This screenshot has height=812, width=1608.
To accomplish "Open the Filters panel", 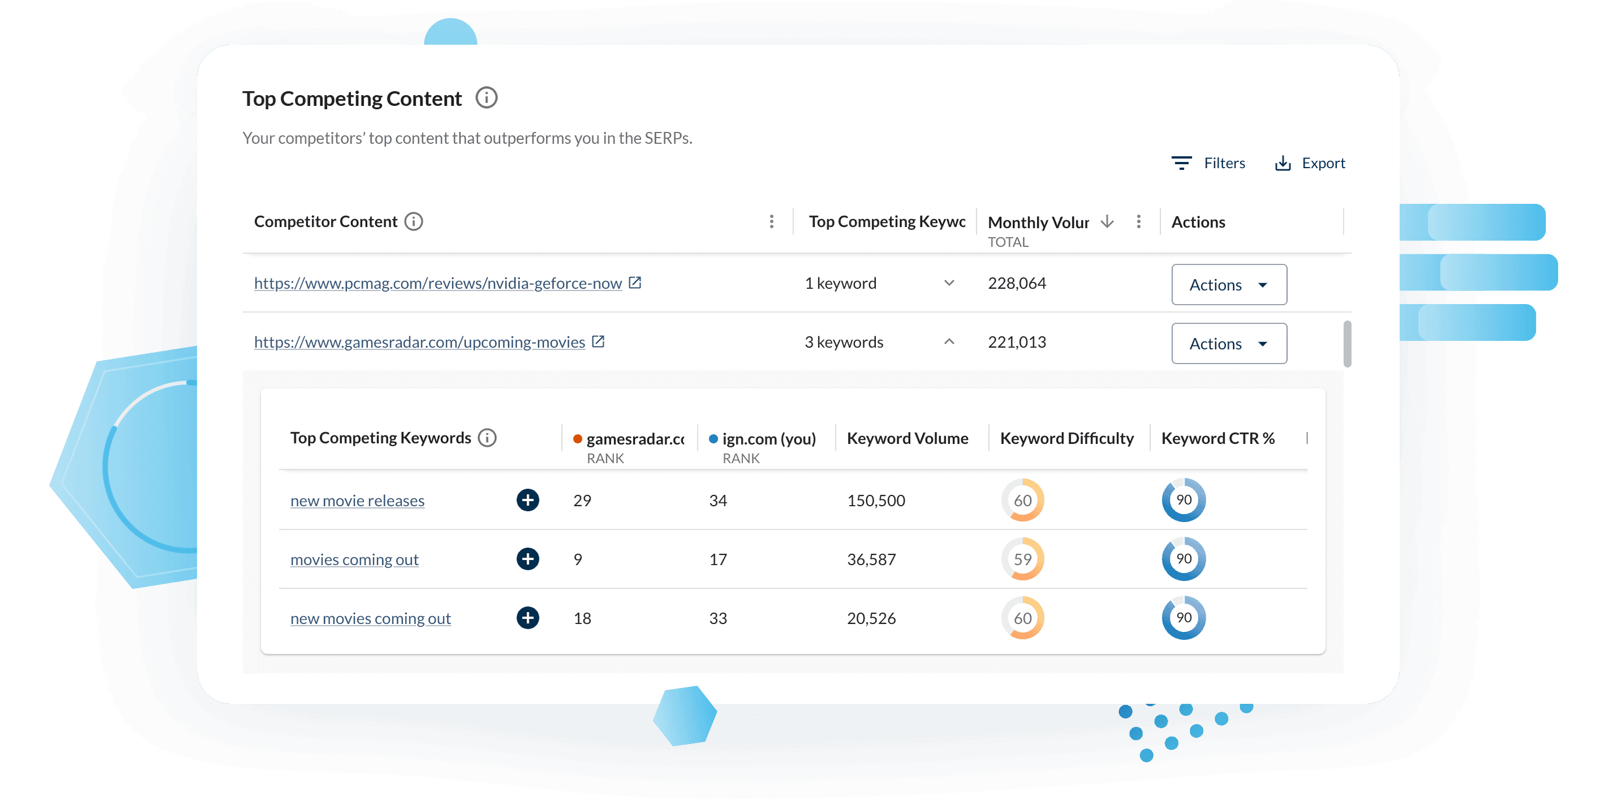I will tap(1208, 163).
